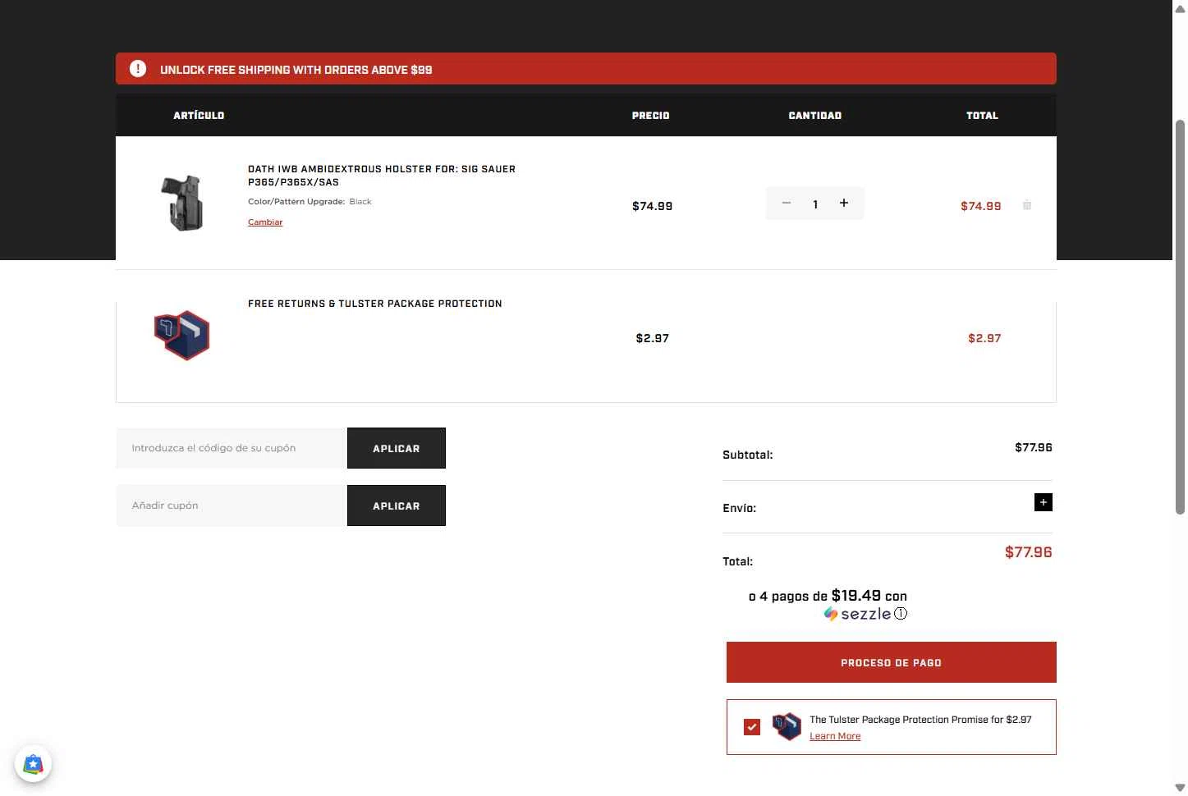This screenshot has width=1188, height=796.
Task: Click the red Total amount $77.96
Action: pos(1029,552)
